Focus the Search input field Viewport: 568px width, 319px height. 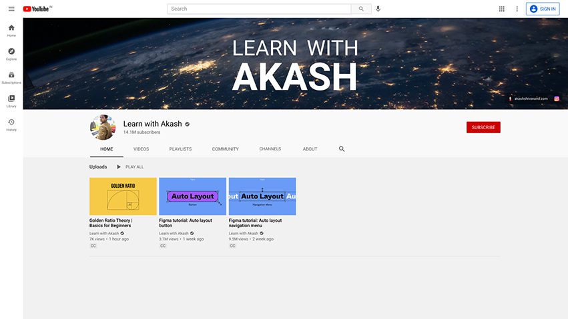point(259,9)
